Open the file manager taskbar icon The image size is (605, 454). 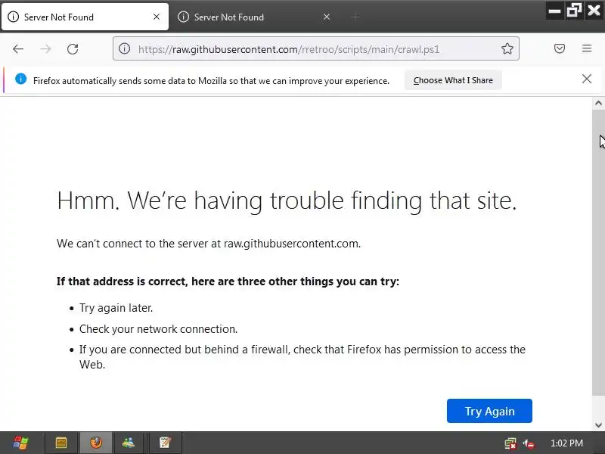[x=61, y=443]
